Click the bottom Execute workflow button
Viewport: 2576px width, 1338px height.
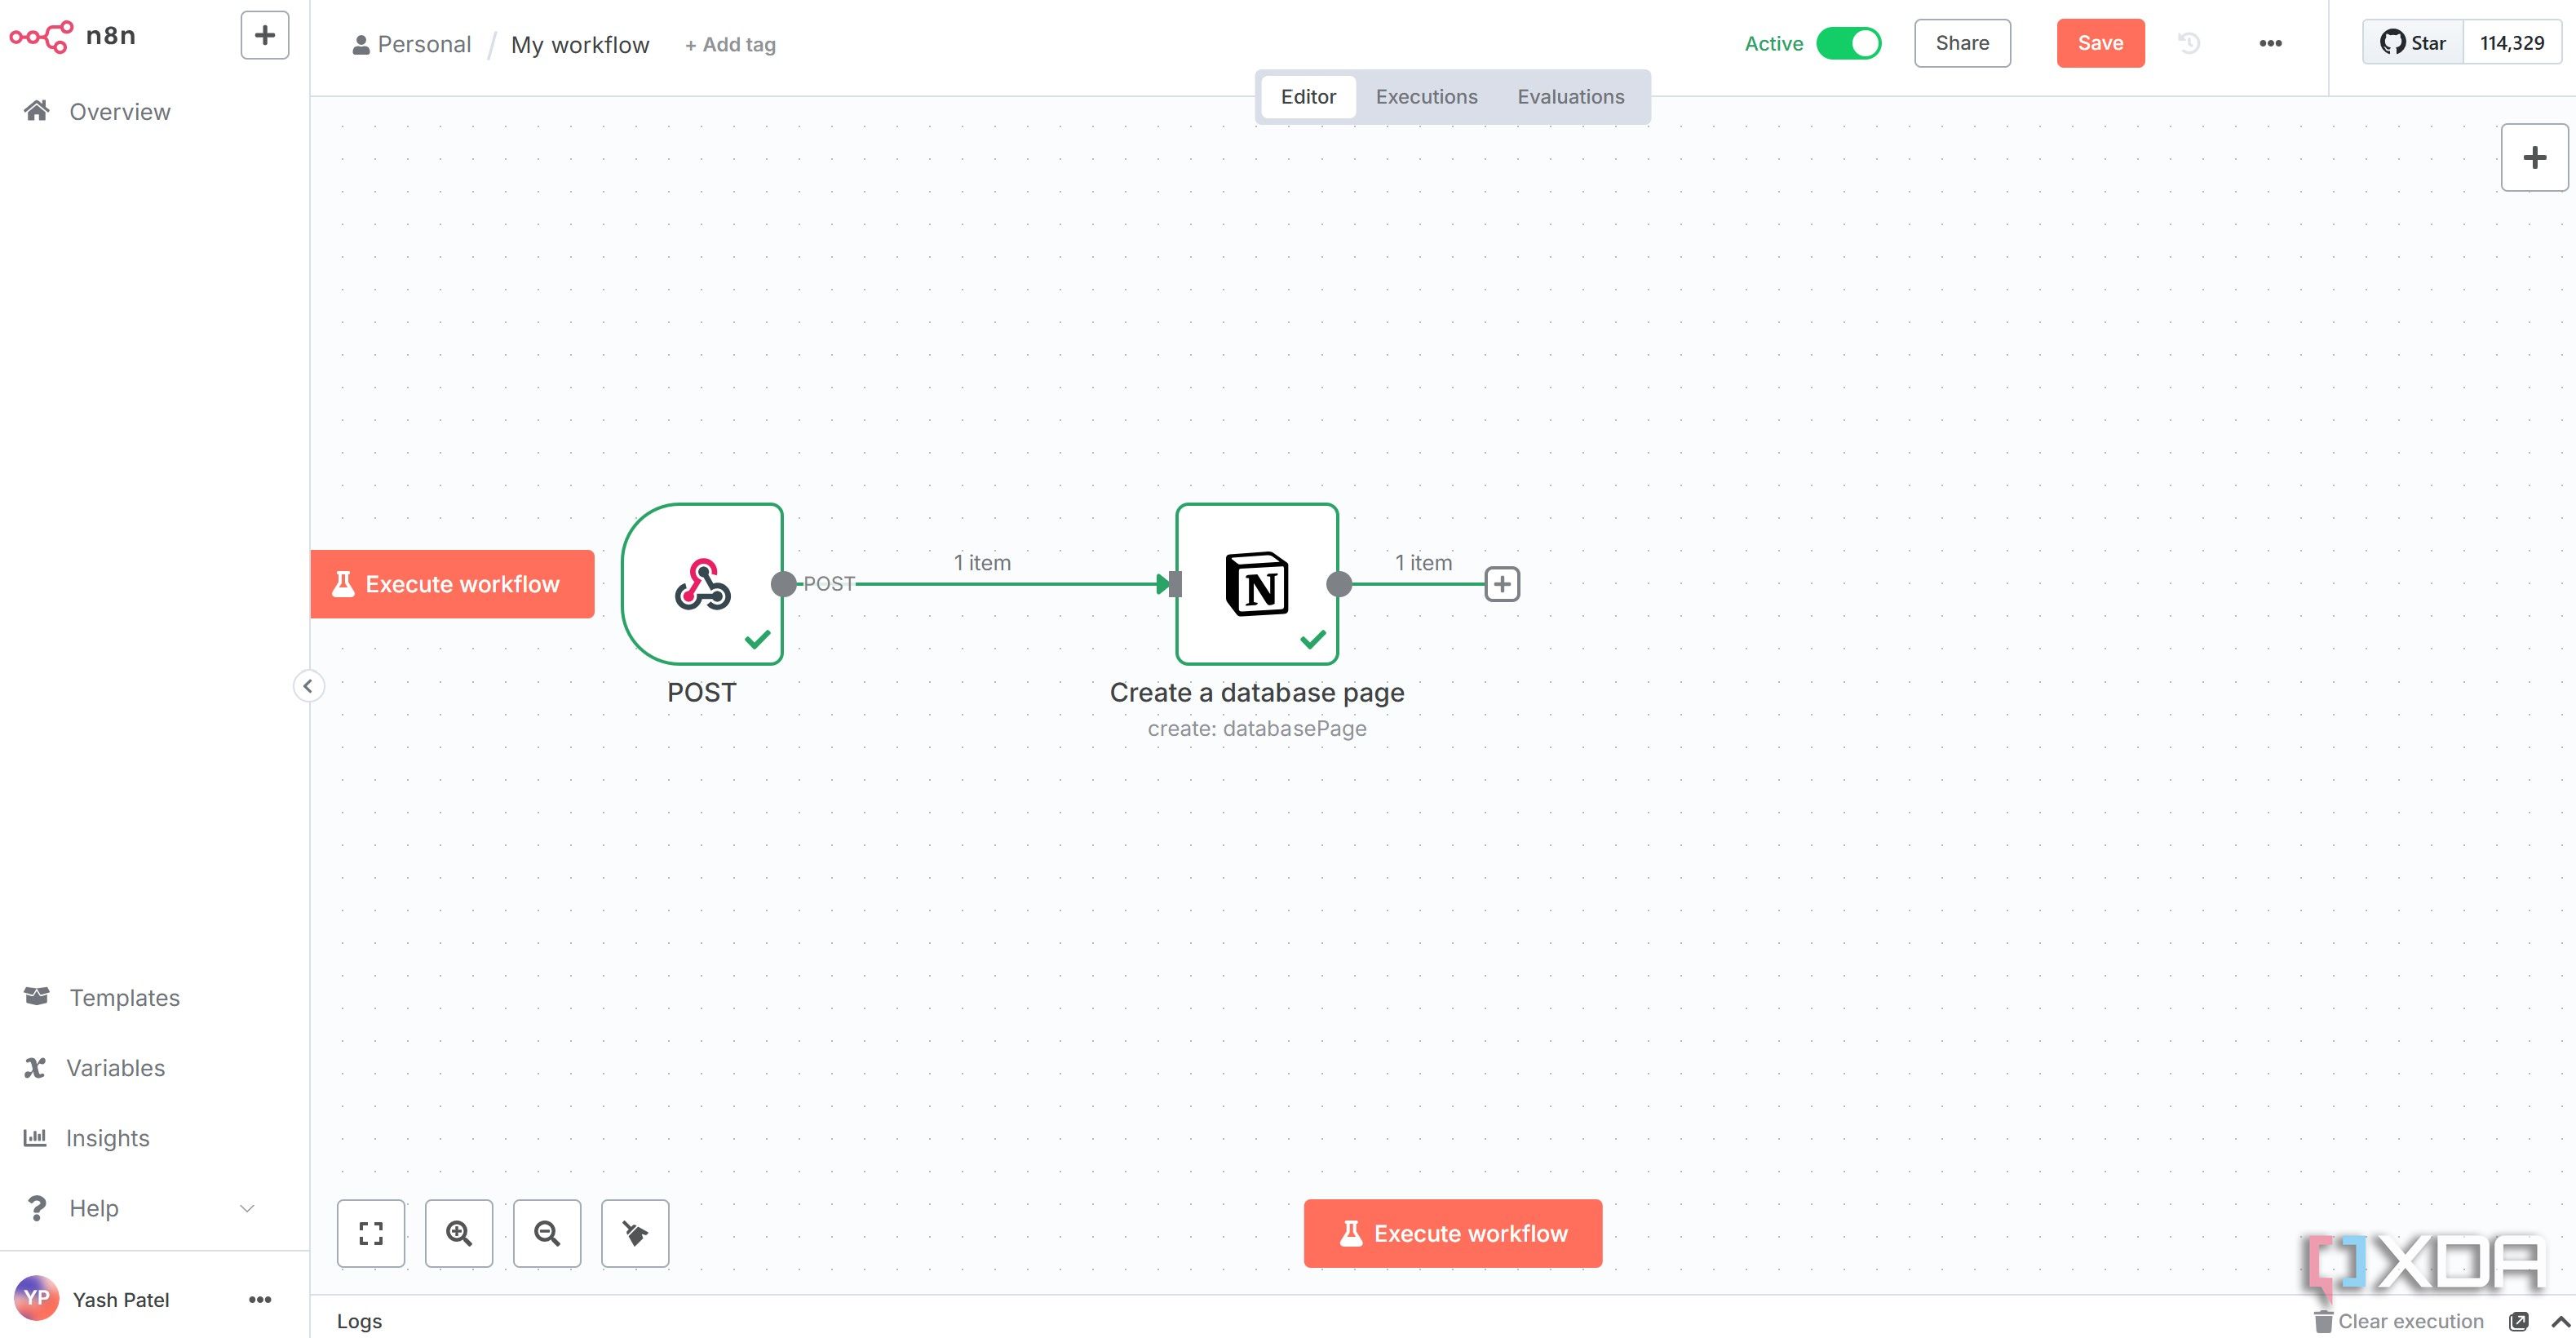[x=1453, y=1233]
